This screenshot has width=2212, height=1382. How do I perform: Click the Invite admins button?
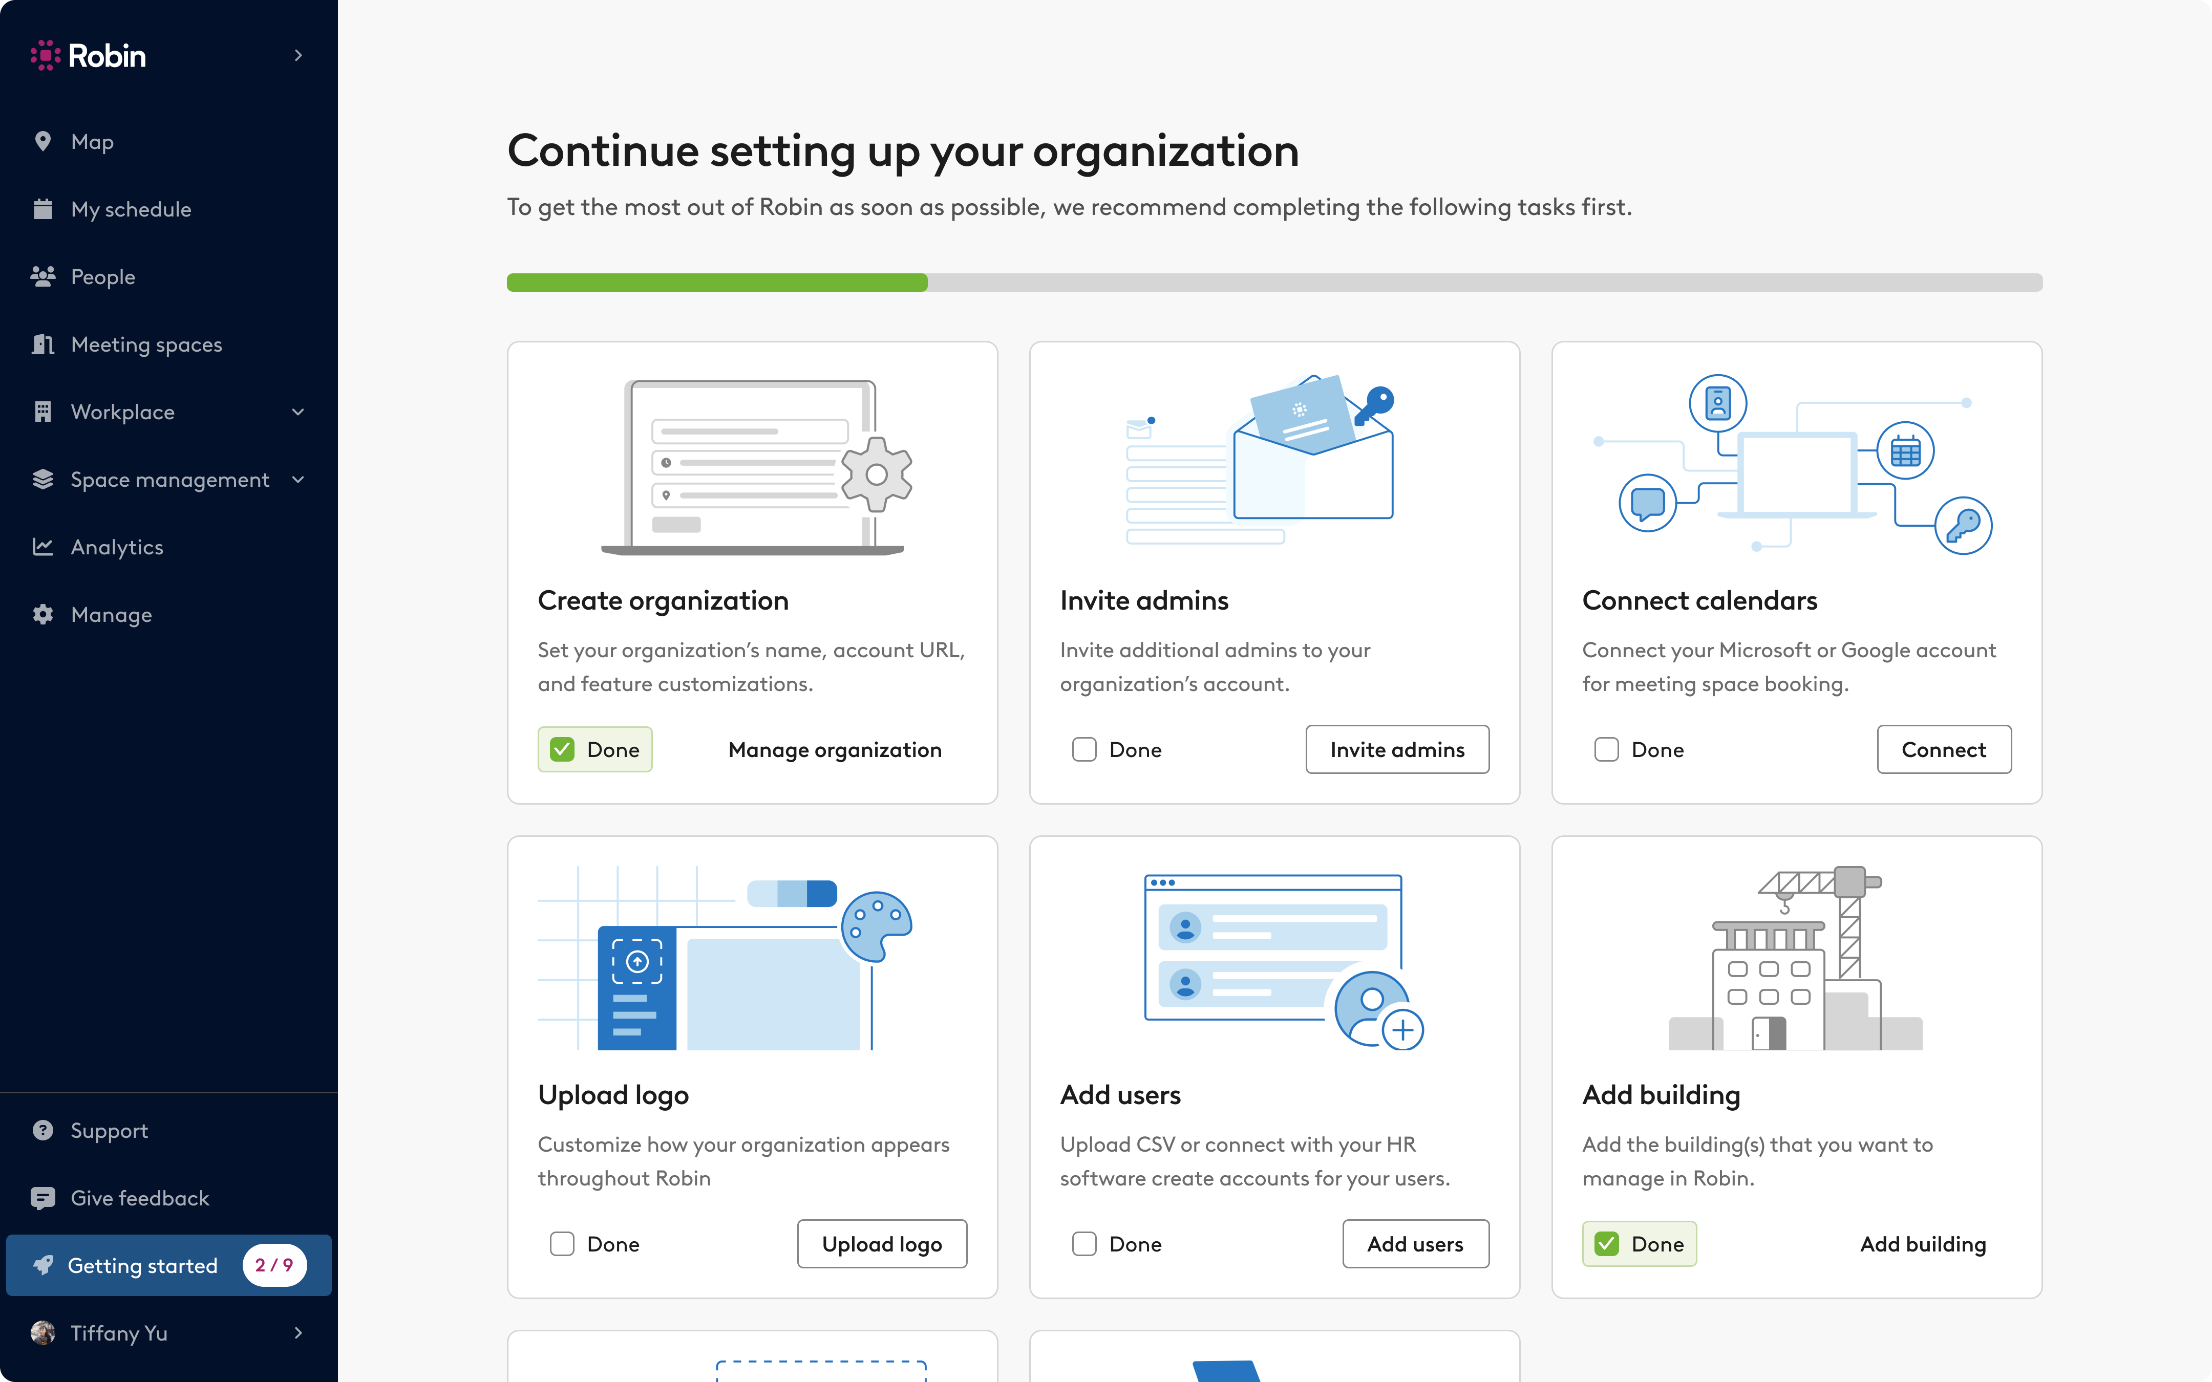[x=1397, y=749]
